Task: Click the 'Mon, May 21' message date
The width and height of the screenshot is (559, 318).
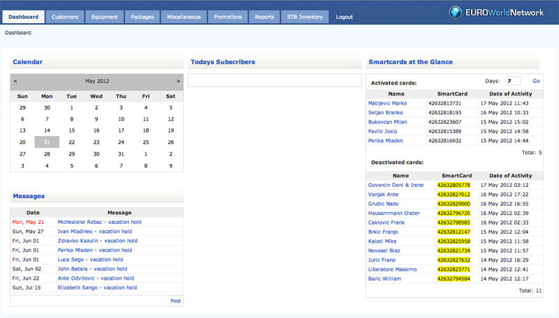Action: (x=28, y=222)
